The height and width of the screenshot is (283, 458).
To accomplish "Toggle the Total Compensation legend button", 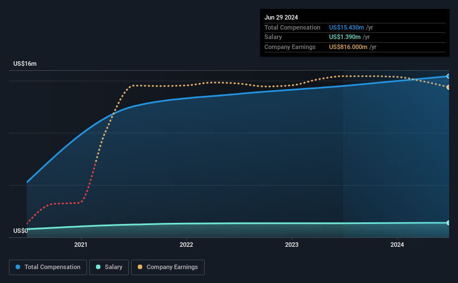I will click(x=48, y=267).
